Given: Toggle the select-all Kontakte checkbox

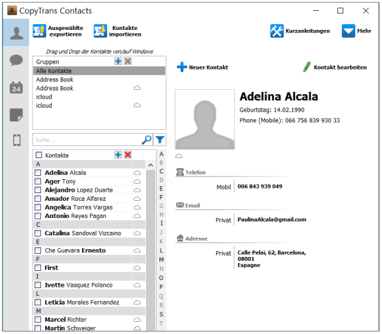Looking at the screenshot, I should coord(39,155).
